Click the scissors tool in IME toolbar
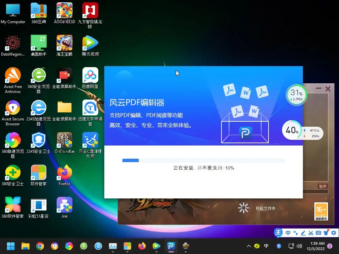 [x=311, y=233]
